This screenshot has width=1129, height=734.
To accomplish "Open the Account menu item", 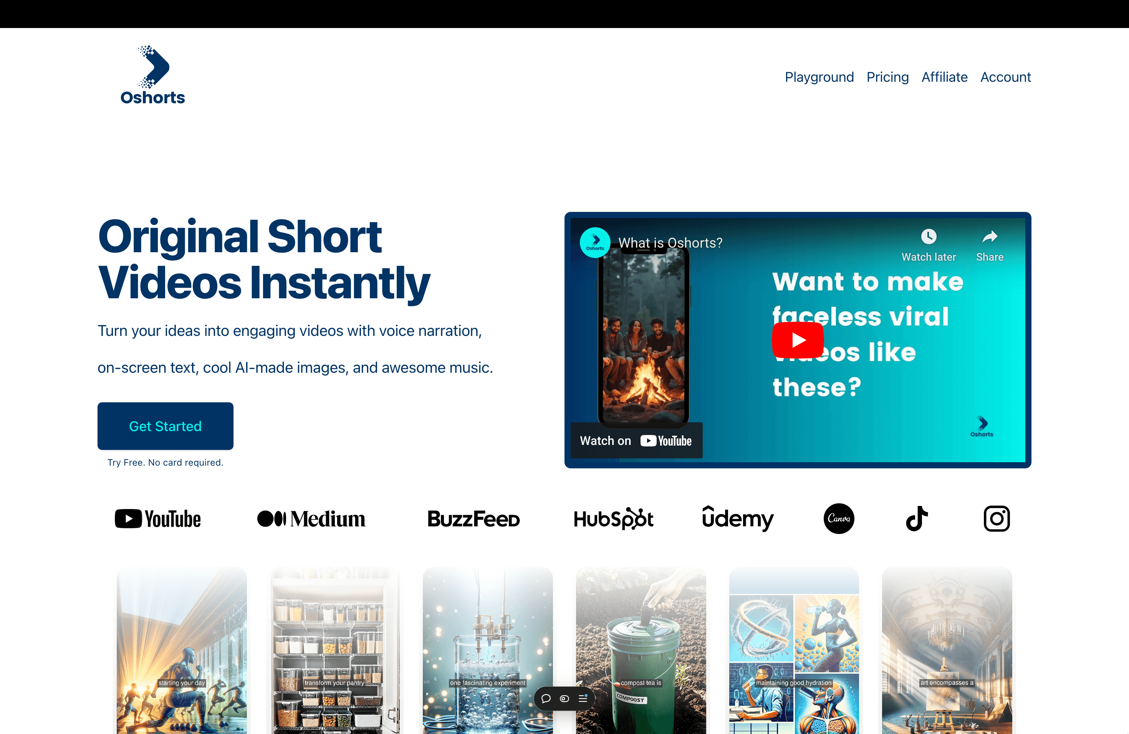I will (1006, 77).
